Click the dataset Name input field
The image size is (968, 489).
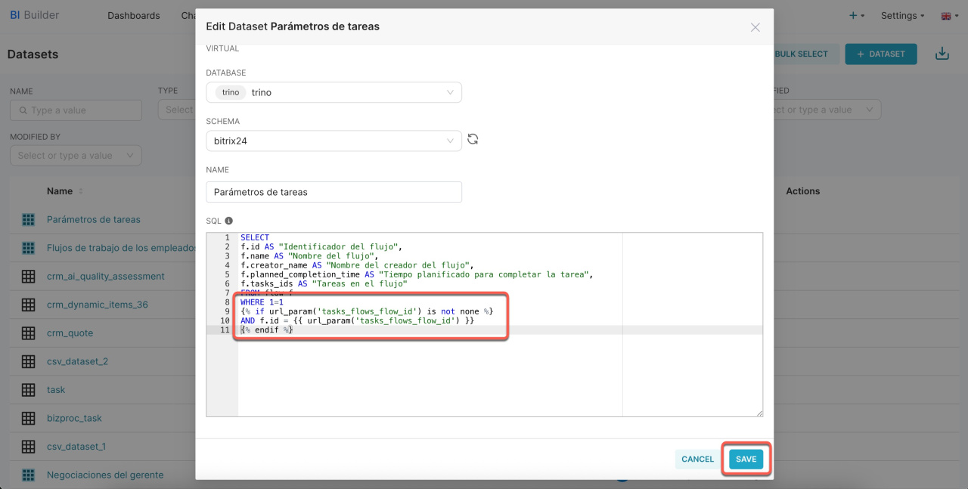click(334, 192)
